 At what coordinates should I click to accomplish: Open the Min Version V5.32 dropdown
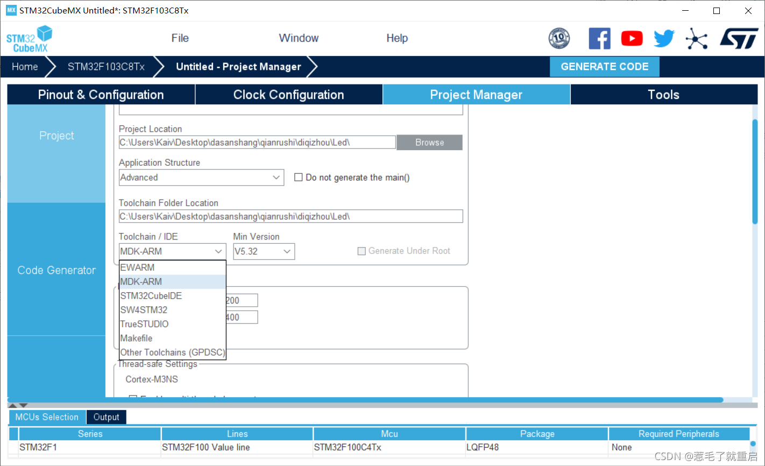(264, 251)
